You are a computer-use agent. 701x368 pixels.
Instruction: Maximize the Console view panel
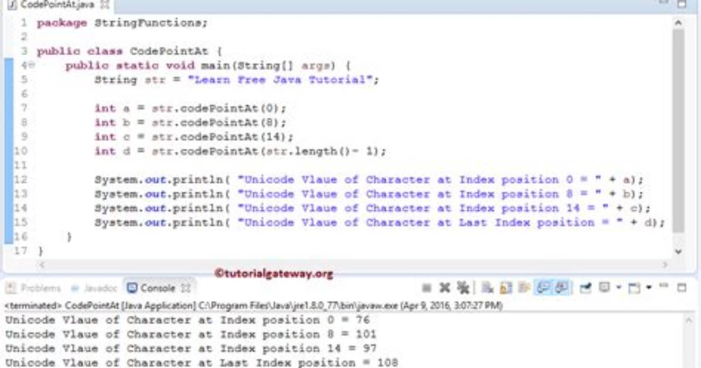[x=682, y=288]
